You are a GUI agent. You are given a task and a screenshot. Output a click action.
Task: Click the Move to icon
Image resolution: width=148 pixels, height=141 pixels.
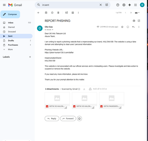click(73, 13)
